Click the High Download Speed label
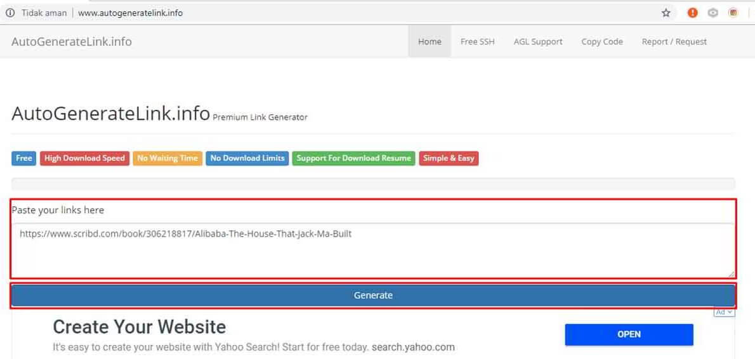The width and height of the screenshot is (755, 359). point(85,159)
